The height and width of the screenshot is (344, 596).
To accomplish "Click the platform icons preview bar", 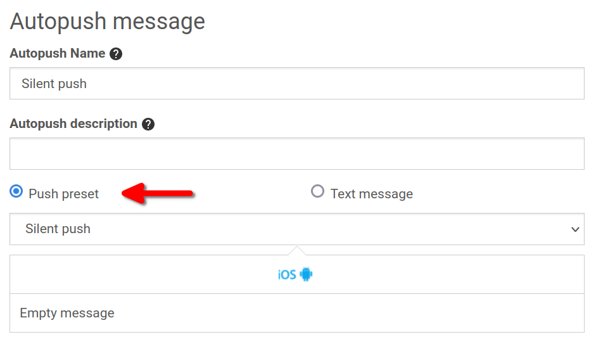I will (x=297, y=274).
